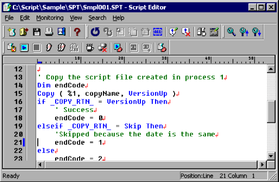Open help with the red question mark icon
Screen dimensions: 279x182
coord(77,32)
